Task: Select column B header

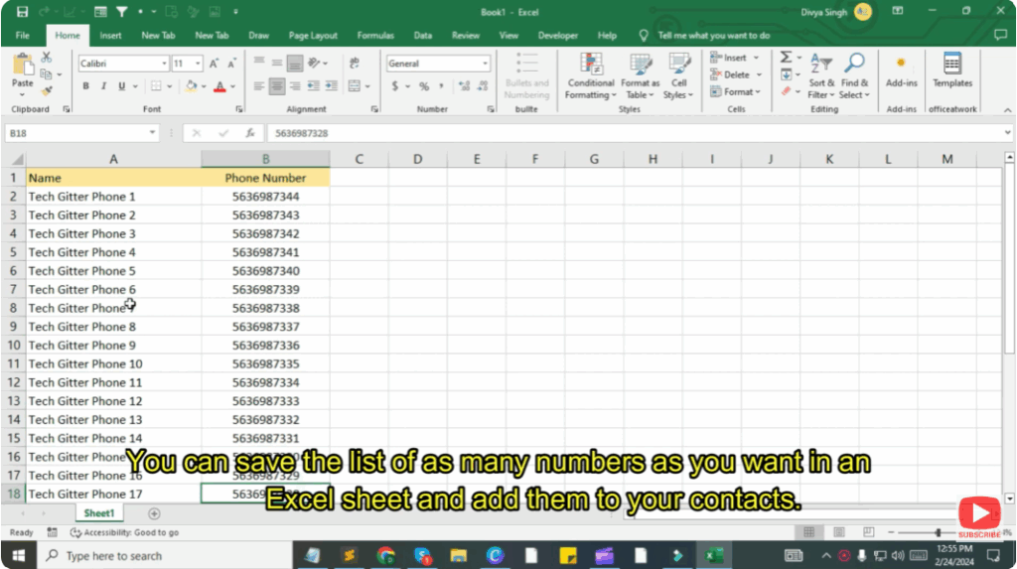Action: [x=265, y=159]
